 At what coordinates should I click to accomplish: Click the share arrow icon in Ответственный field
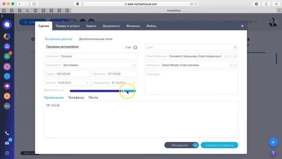tap(235, 56)
